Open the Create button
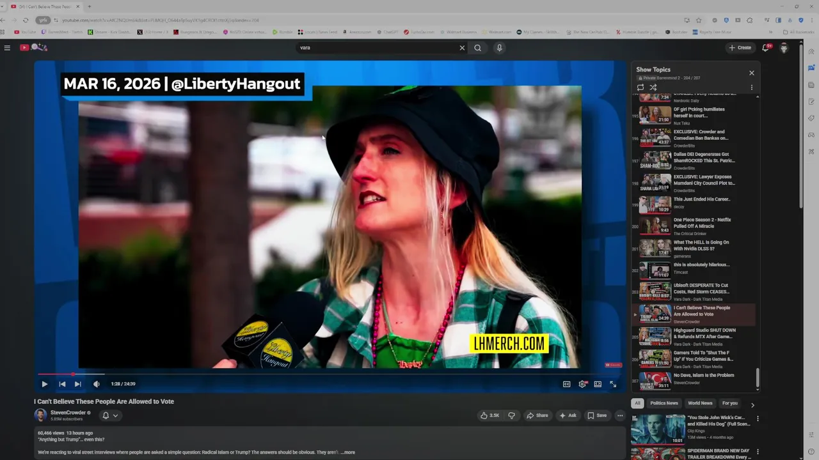 (740, 48)
